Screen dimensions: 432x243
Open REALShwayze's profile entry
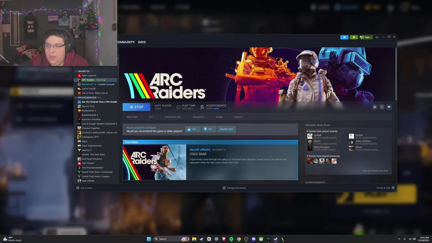pos(322,148)
